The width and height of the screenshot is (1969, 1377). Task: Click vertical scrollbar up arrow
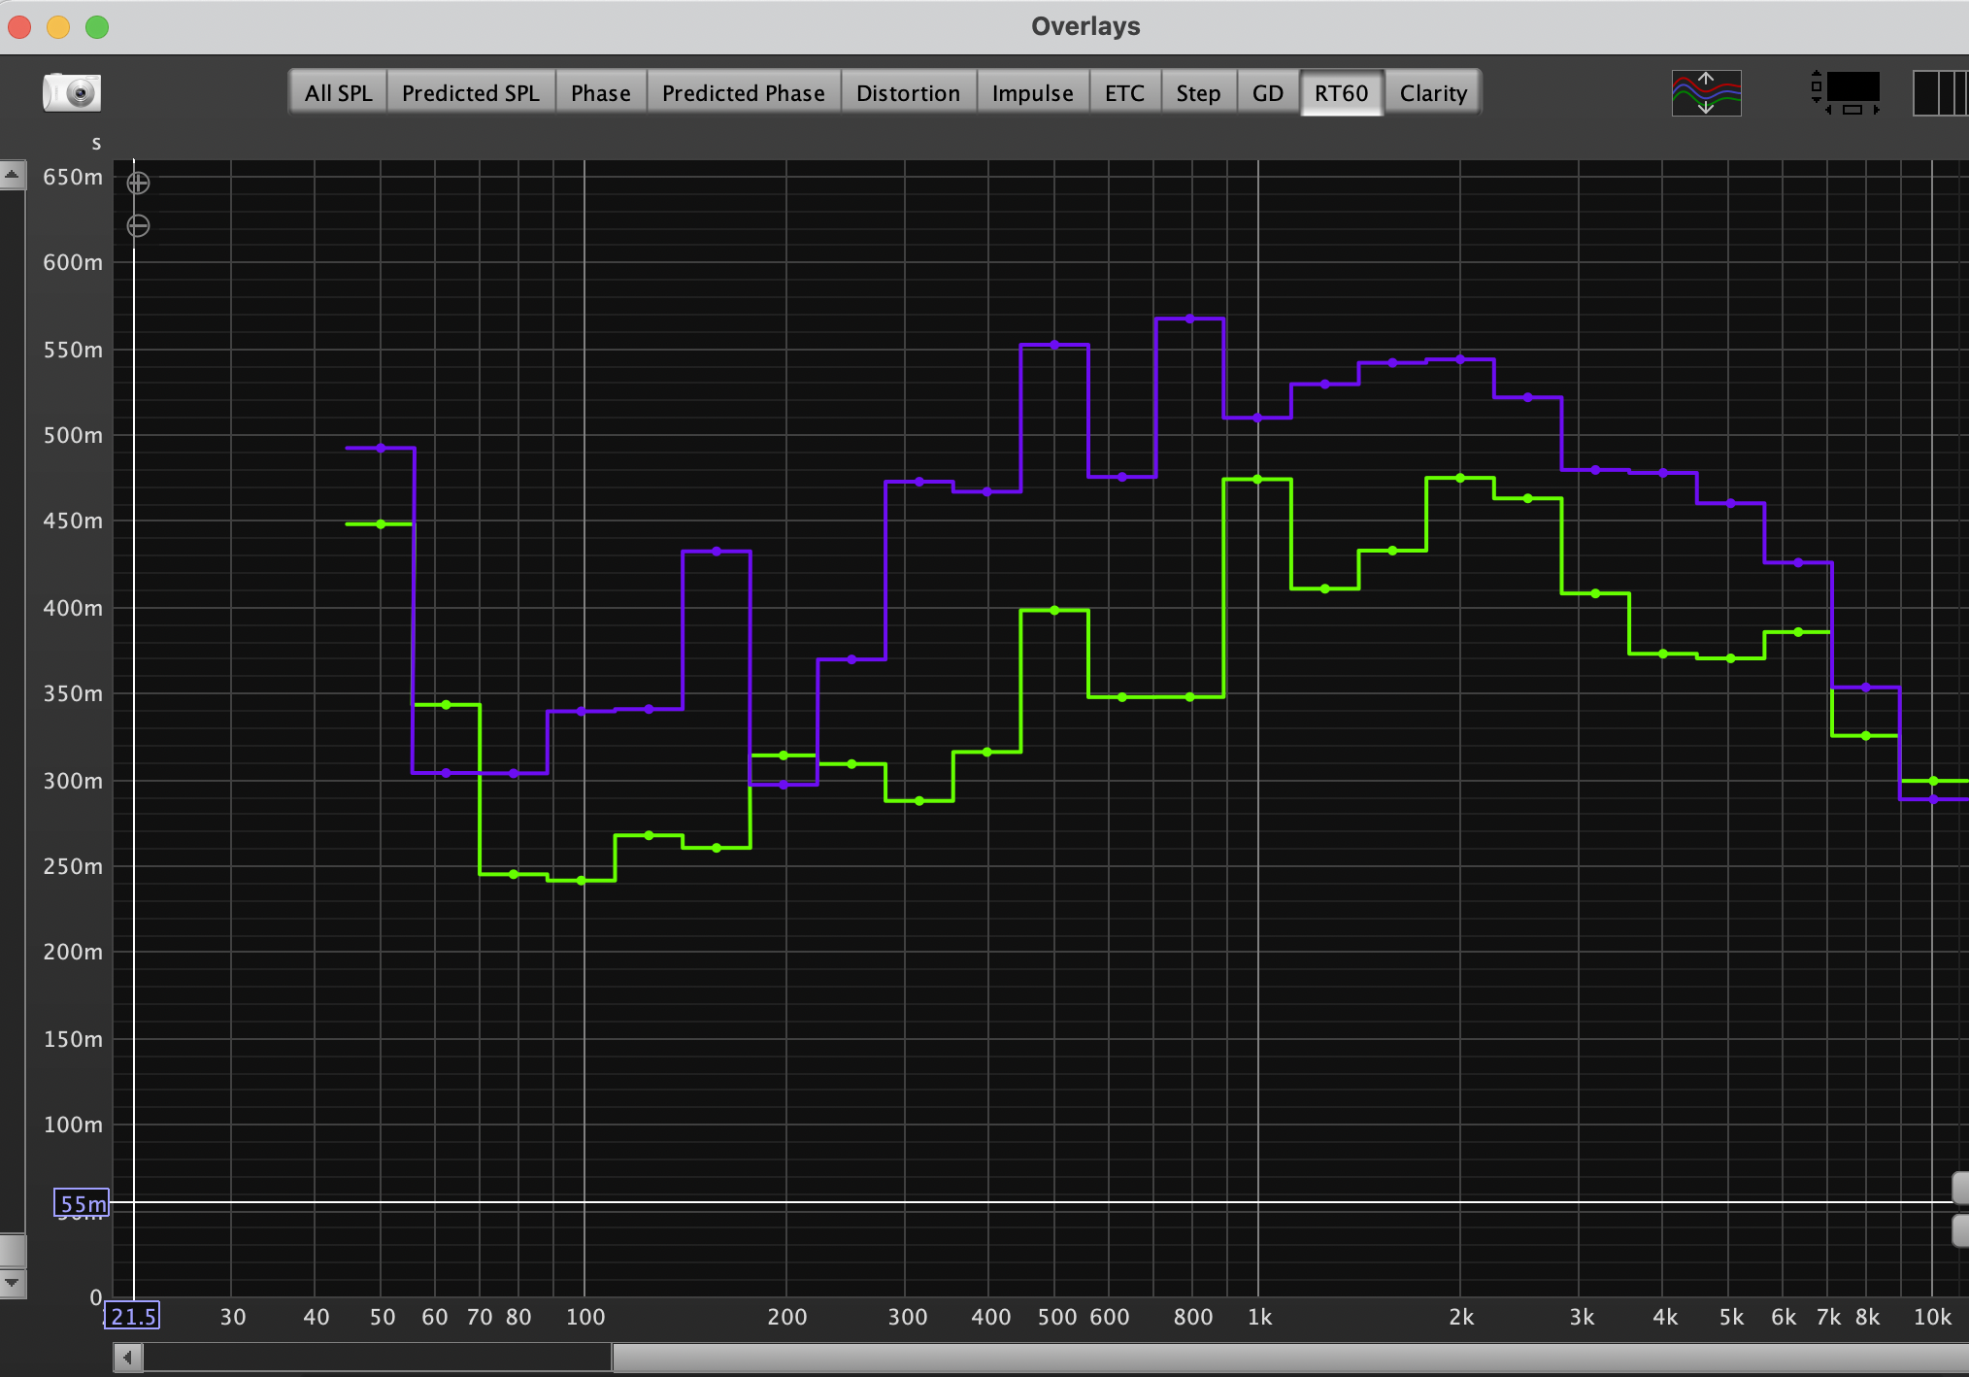tap(12, 176)
